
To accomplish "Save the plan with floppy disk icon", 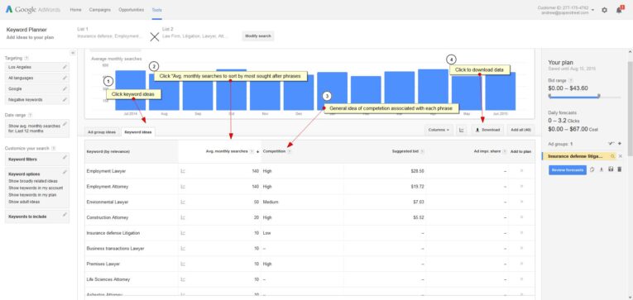I will 611,169.
